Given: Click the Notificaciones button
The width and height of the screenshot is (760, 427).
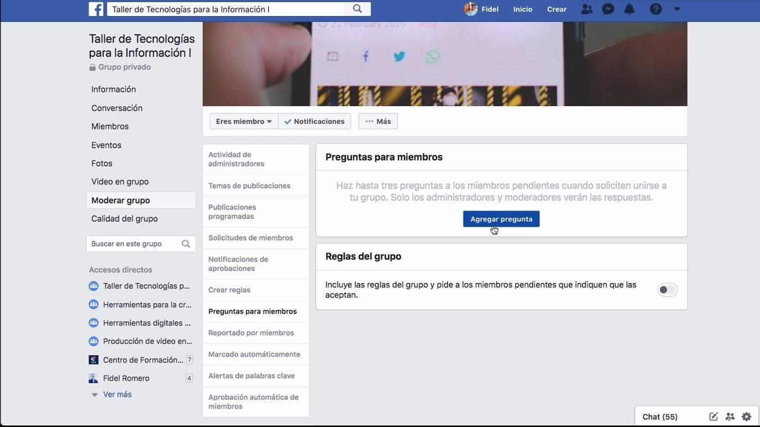Looking at the screenshot, I should (x=314, y=121).
